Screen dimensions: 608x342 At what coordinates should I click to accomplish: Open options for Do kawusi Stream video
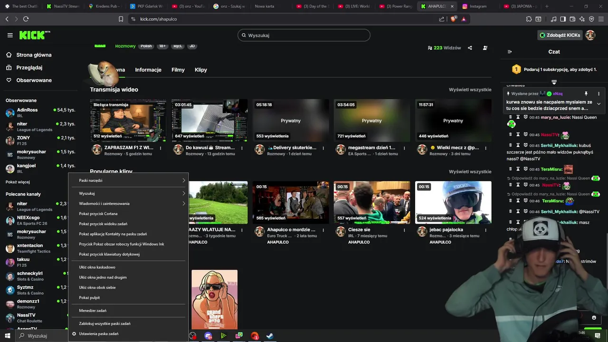click(242, 148)
